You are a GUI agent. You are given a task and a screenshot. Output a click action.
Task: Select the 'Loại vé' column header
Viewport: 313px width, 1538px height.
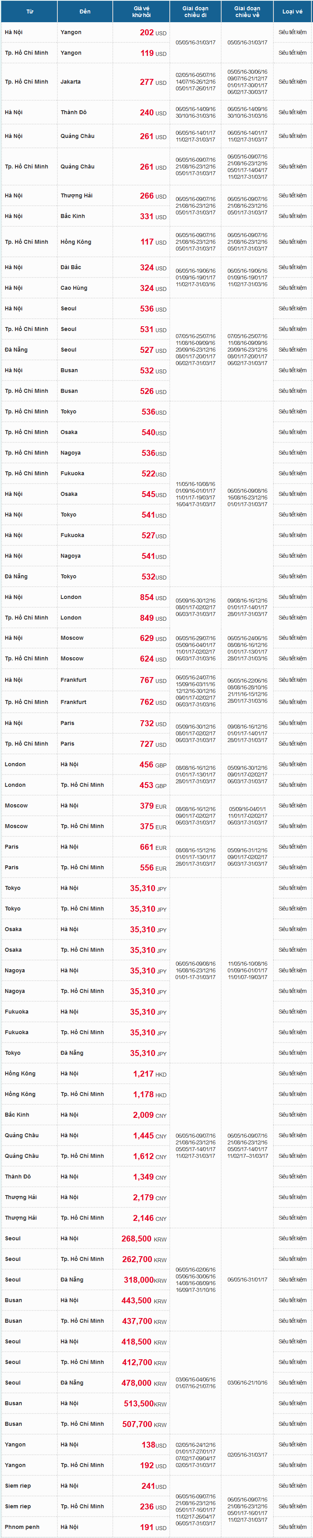point(292,11)
